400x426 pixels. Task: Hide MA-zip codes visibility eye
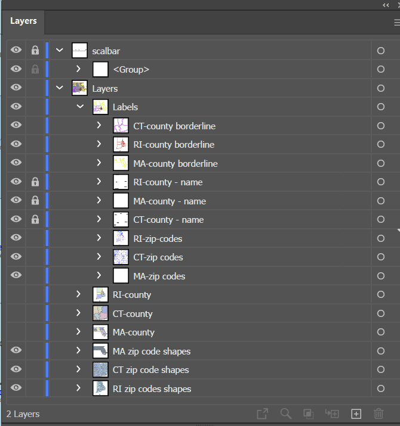tap(16, 275)
